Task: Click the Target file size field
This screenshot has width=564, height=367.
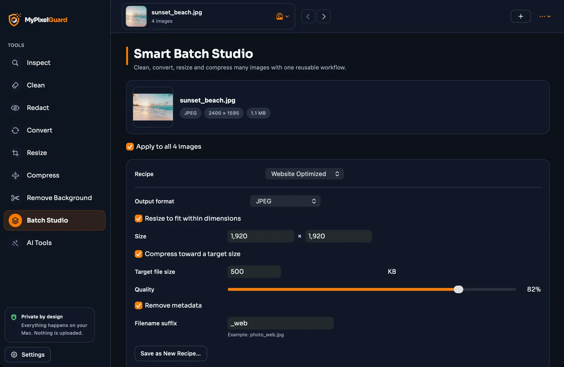Action: click(x=254, y=272)
